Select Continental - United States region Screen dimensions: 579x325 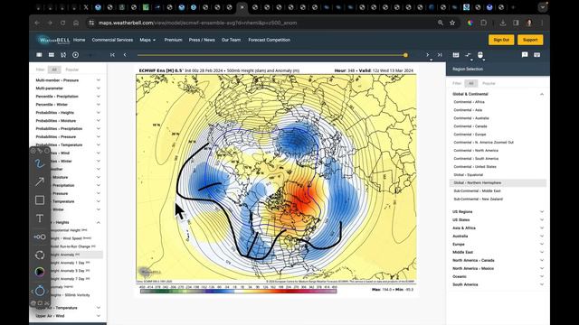[x=475, y=166]
